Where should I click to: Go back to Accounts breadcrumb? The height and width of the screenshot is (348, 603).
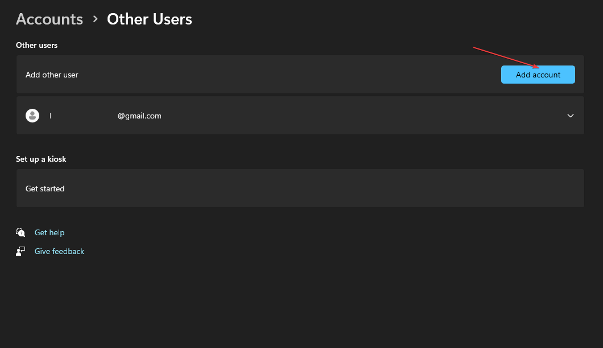[x=49, y=19]
